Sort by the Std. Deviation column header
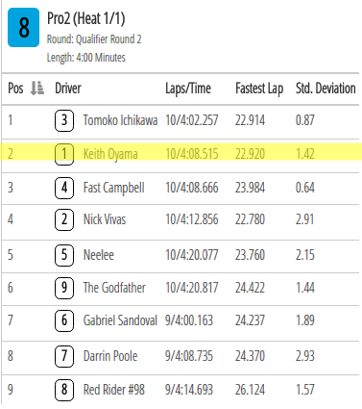362x409 pixels. [x=326, y=89]
